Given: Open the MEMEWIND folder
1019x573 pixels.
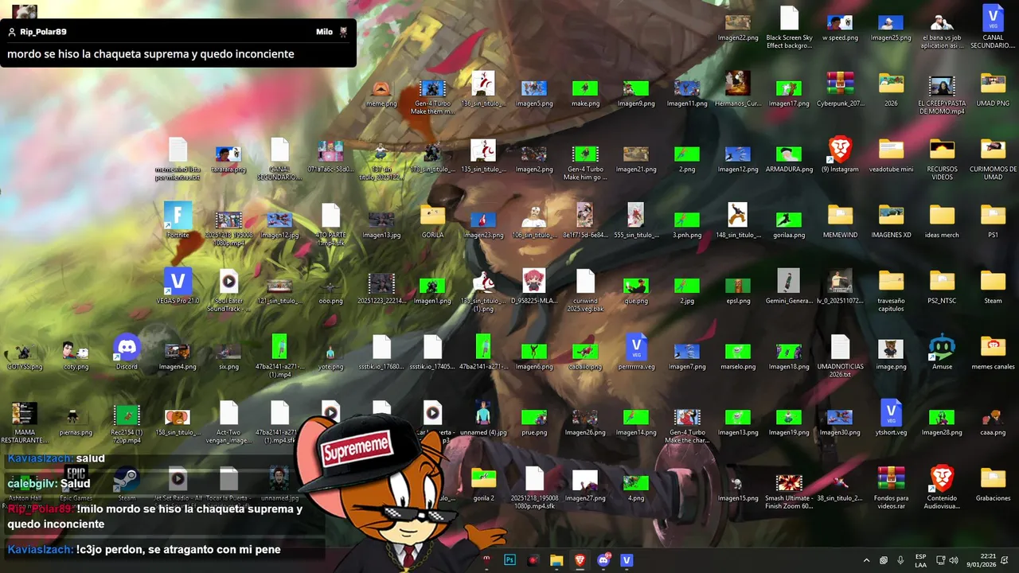Looking at the screenshot, I should click(x=840, y=220).
